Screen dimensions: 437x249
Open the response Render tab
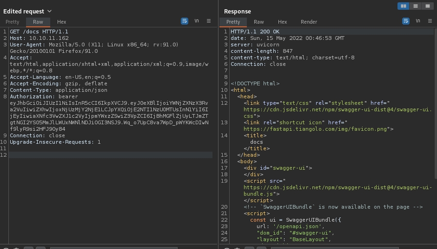pos(309,22)
